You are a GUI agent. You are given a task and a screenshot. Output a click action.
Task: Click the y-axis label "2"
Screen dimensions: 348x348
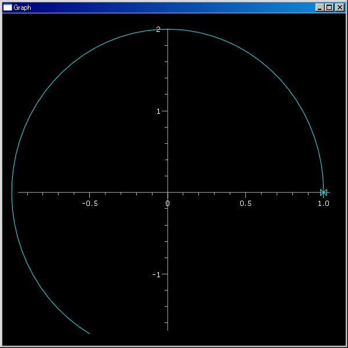coord(158,30)
